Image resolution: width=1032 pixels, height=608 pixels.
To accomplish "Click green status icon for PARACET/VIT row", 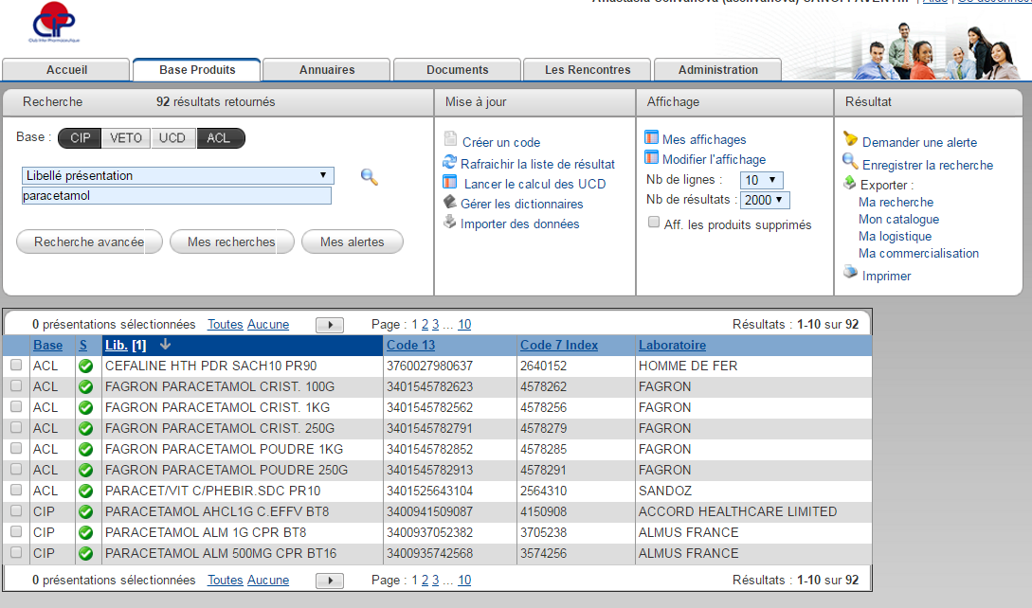I will click(85, 492).
